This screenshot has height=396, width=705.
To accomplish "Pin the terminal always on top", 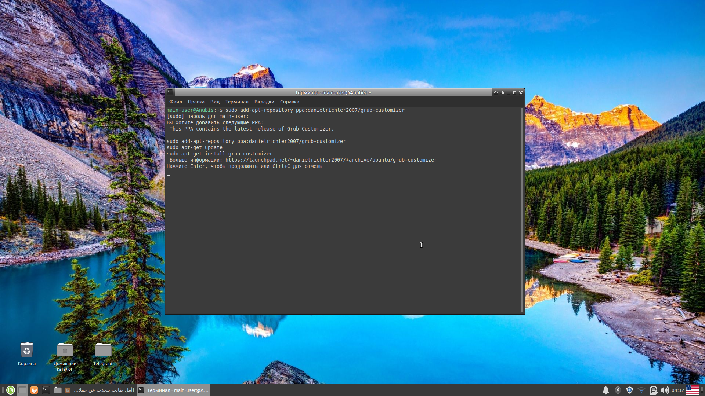I will click(502, 93).
